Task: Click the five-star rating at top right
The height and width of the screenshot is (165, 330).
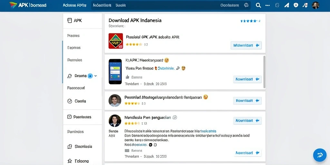Action: point(250,21)
